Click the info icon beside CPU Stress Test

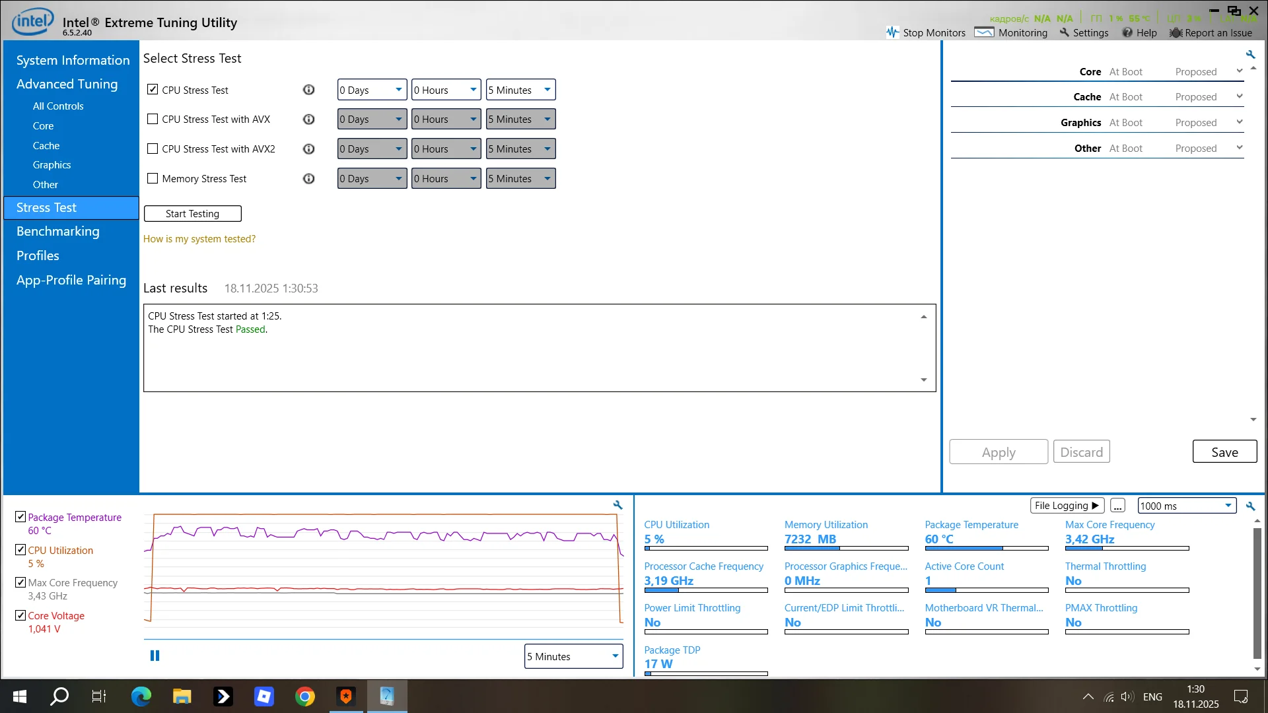[x=308, y=90]
